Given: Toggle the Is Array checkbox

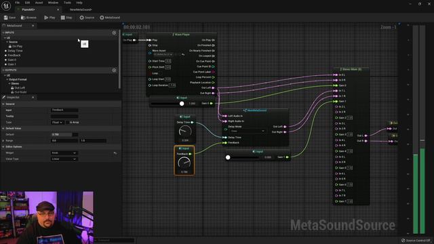Looking at the screenshot, I should tap(68, 122).
